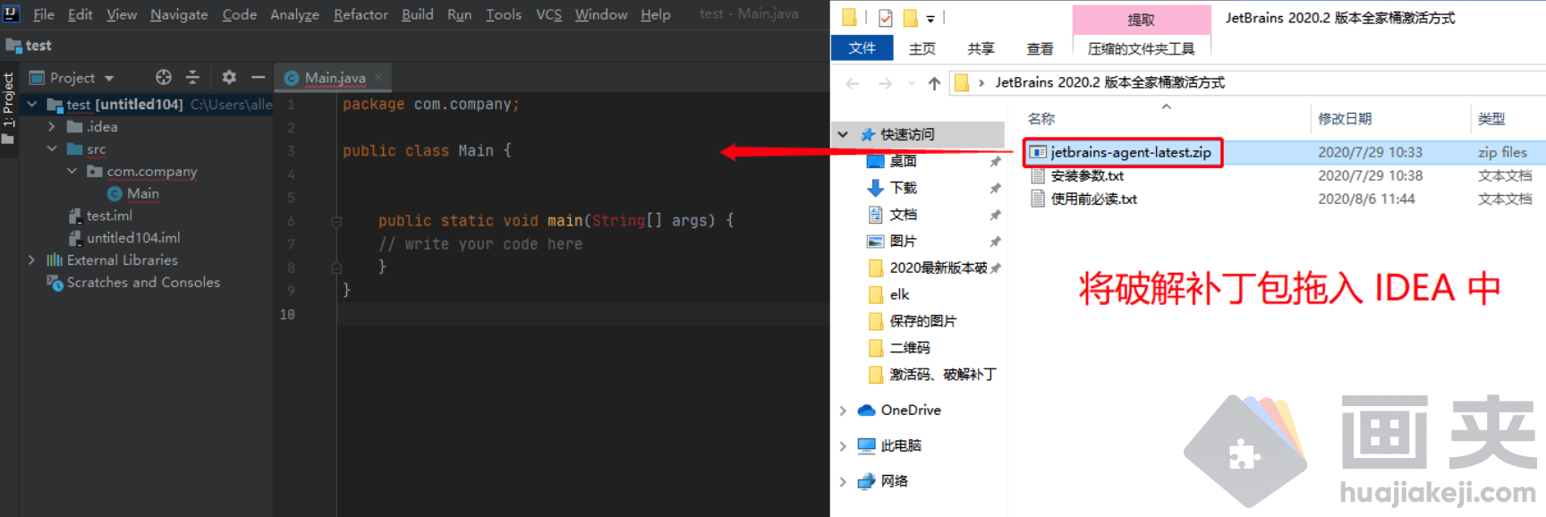Screen dimensions: 1546x517
Task: Click the pin icon next to 图片
Action: 995,242
